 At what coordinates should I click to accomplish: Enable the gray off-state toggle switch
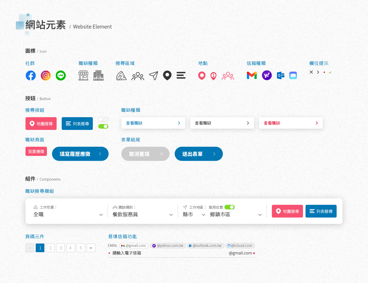[x=103, y=119]
